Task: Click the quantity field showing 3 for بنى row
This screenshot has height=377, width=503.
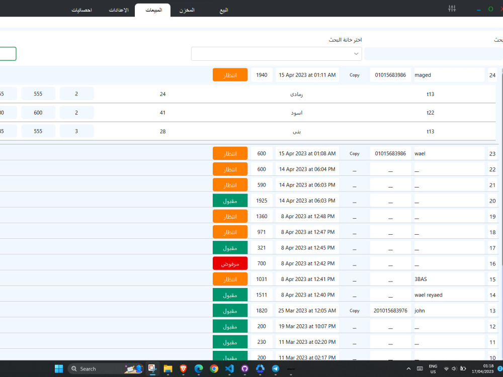Action: [76, 131]
